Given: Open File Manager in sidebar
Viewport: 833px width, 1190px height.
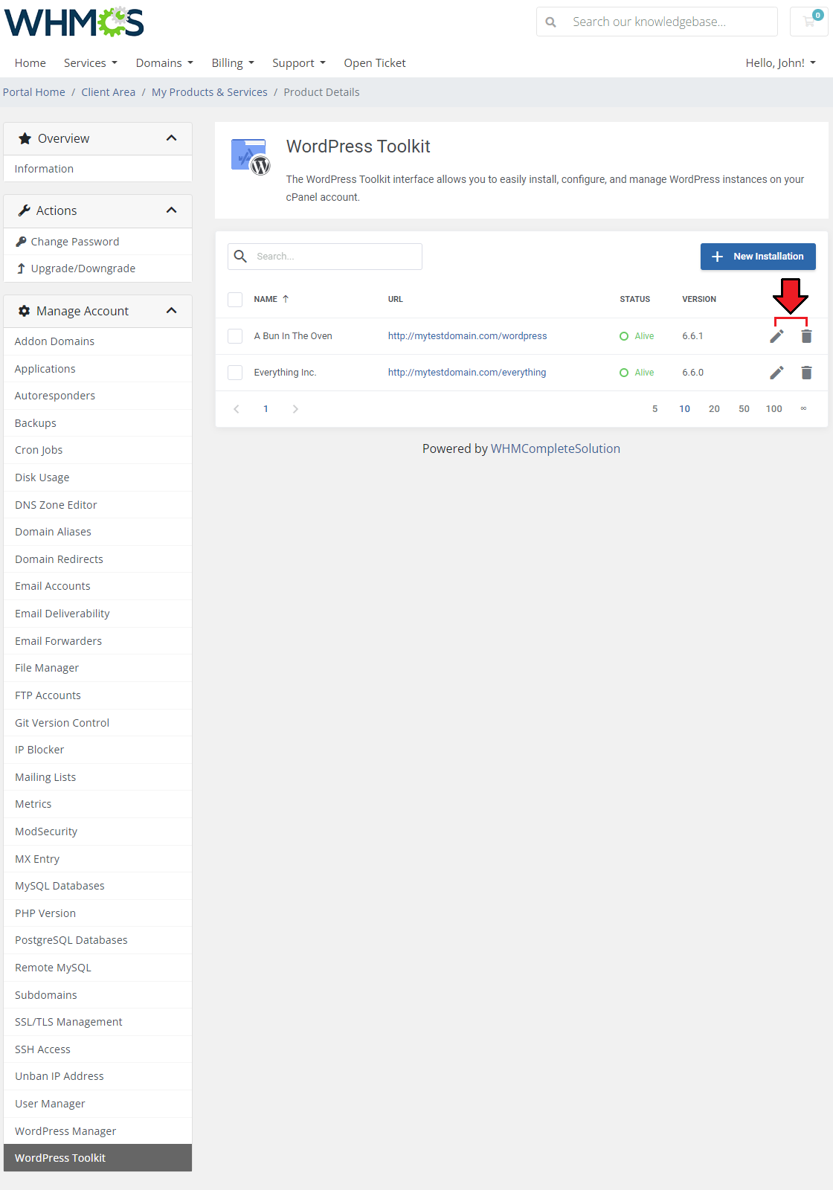Looking at the screenshot, I should tap(98, 668).
